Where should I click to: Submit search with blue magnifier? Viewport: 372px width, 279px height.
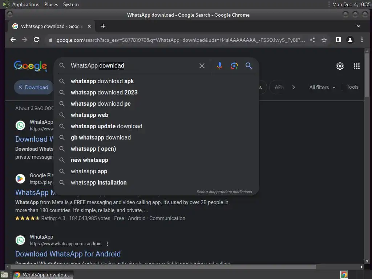tap(248, 66)
